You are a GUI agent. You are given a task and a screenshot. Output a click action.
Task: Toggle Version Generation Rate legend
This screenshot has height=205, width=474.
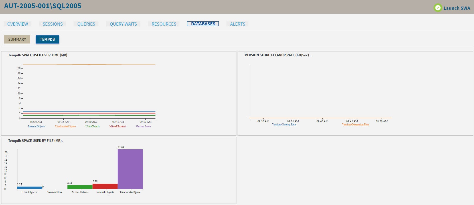[x=355, y=125]
